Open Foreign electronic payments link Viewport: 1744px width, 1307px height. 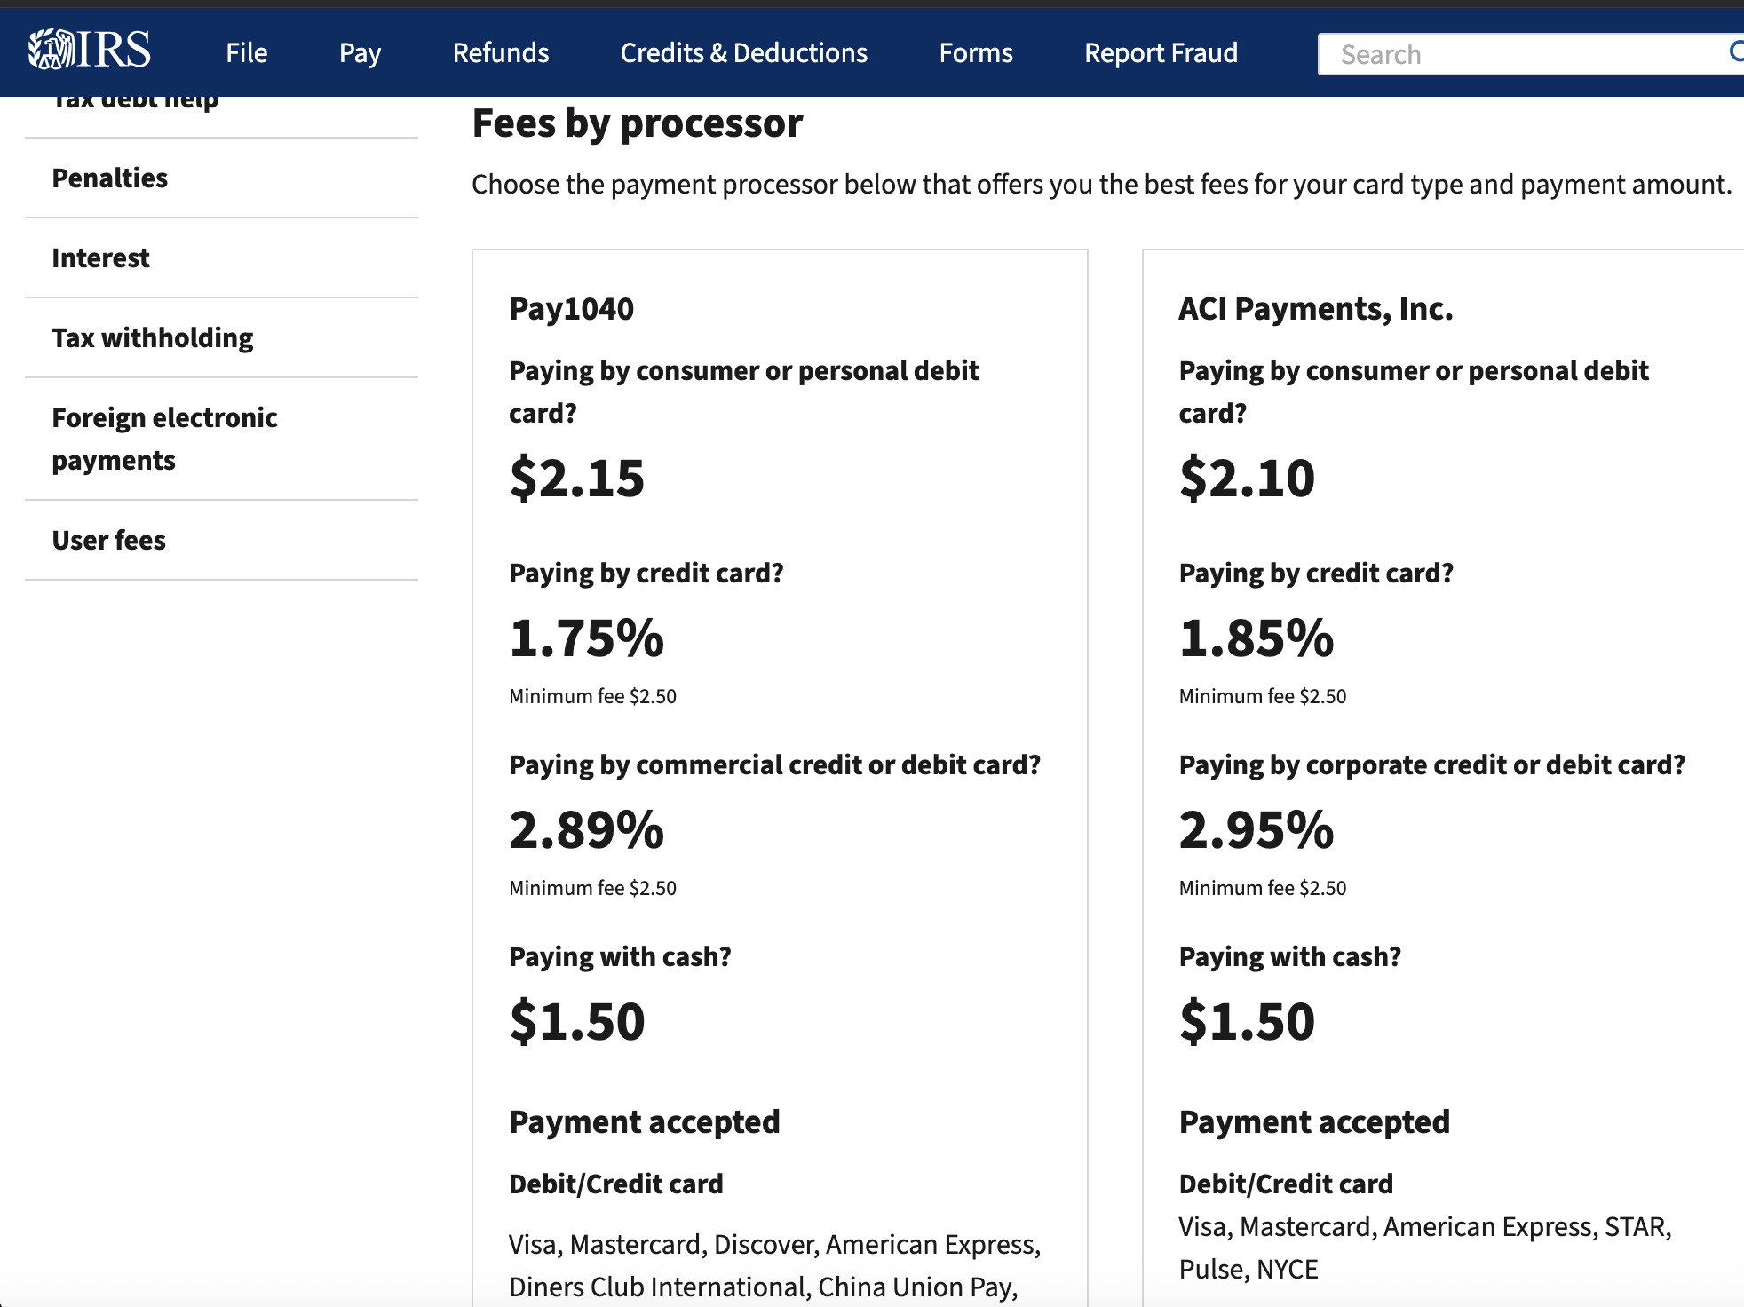coord(164,439)
